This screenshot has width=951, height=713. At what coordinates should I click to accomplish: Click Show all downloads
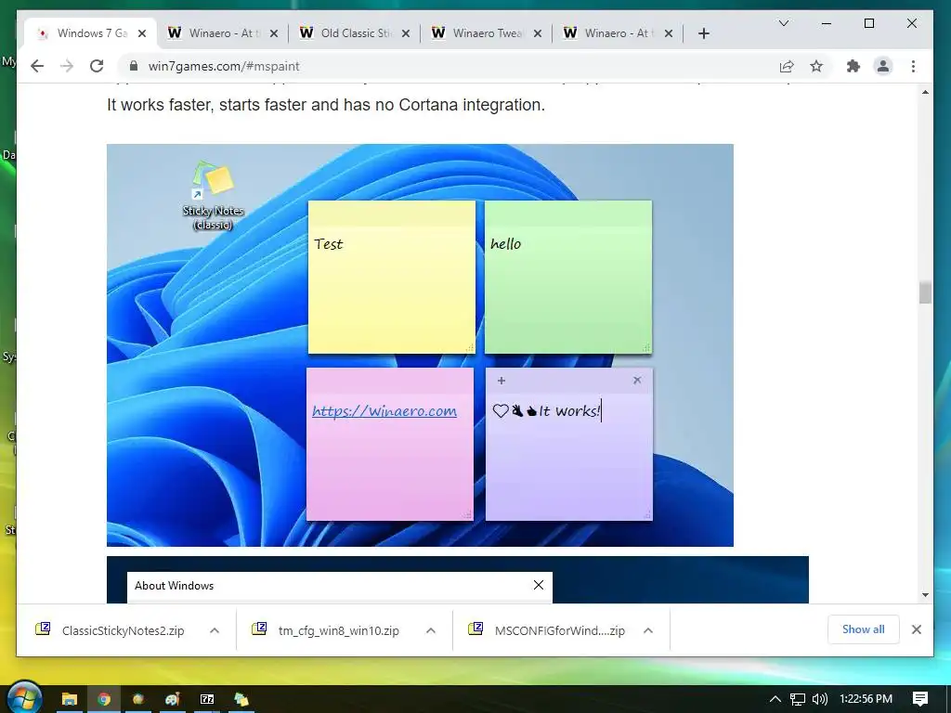863,629
